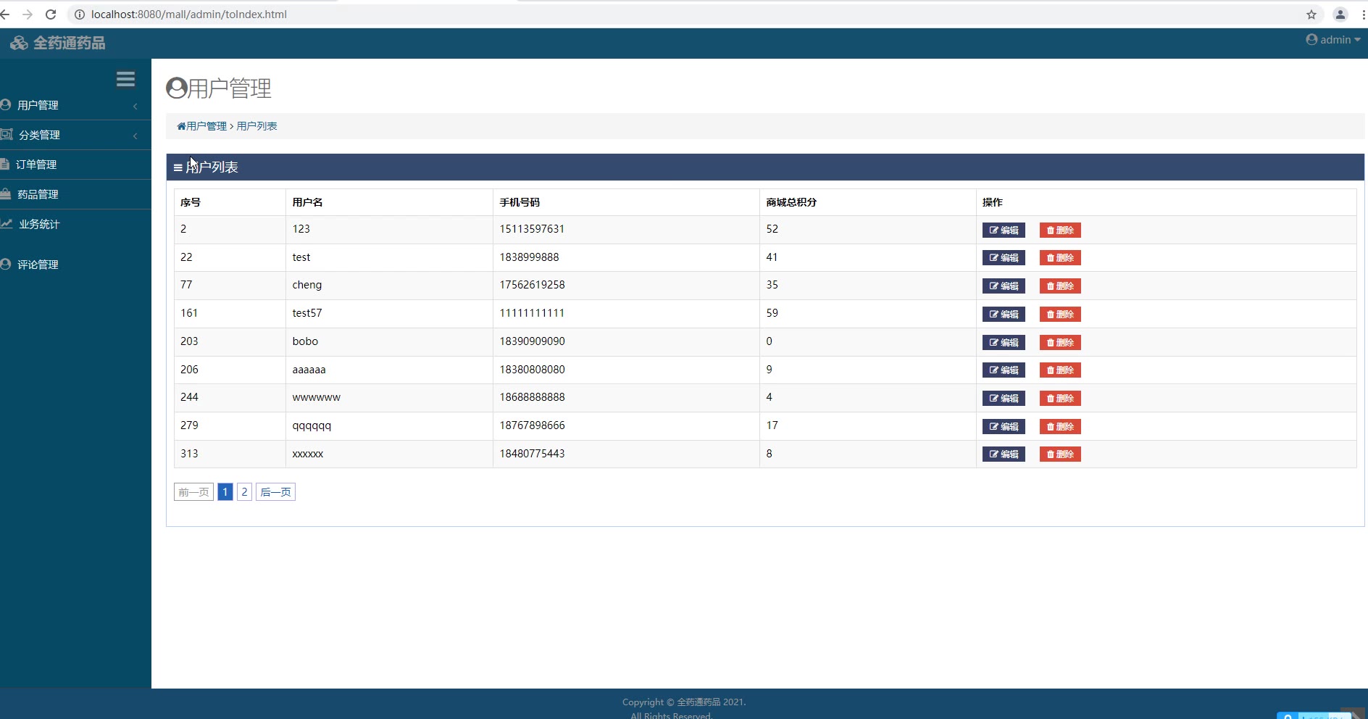Delete user test

pos(1060,258)
